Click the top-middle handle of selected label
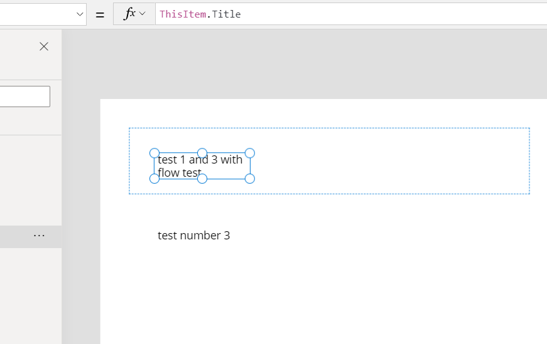The image size is (547, 344). pos(202,153)
